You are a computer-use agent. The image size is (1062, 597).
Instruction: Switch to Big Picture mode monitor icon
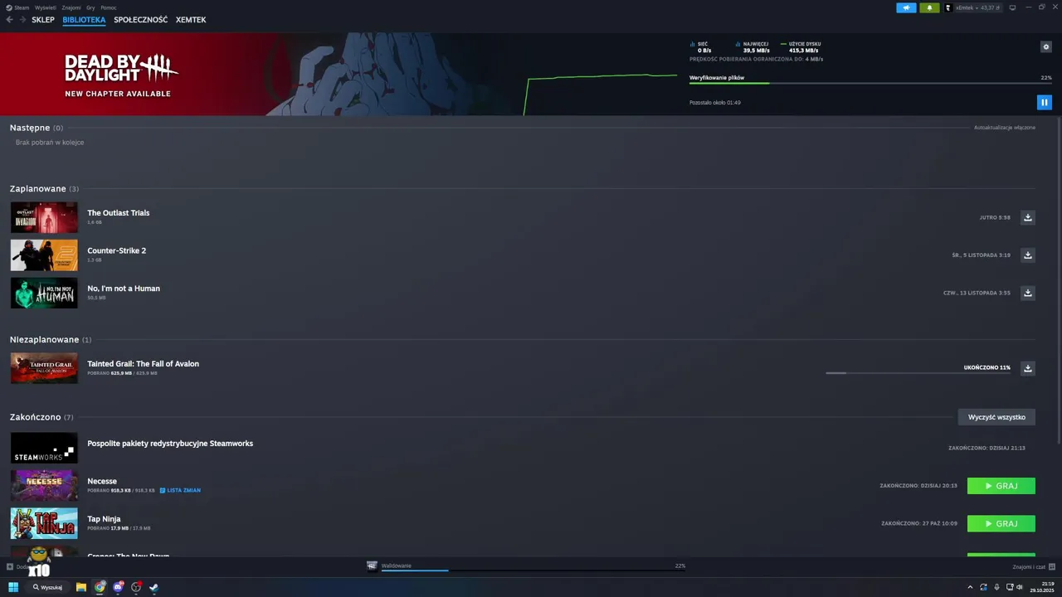(x=1012, y=7)
